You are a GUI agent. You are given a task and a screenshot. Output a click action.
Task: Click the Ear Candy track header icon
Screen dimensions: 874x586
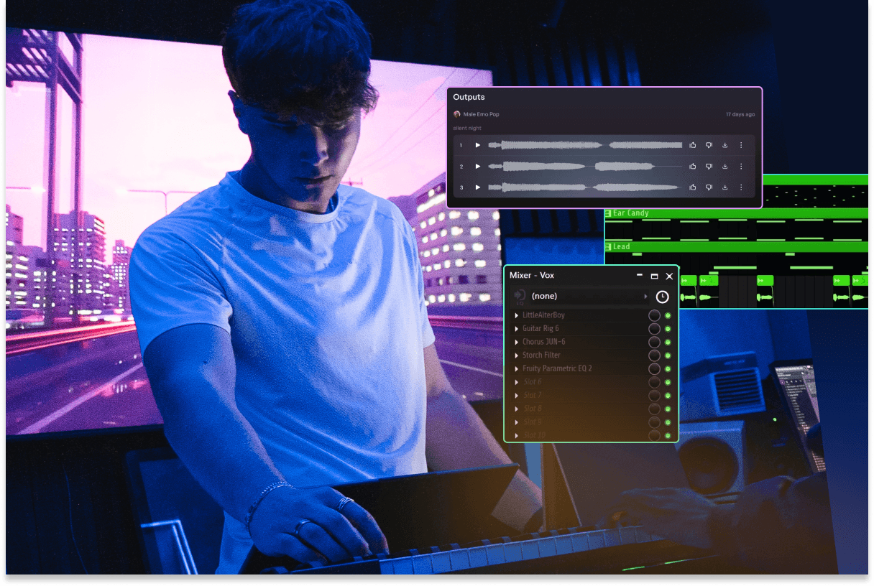pyautogui.click(x=608, y=213)
